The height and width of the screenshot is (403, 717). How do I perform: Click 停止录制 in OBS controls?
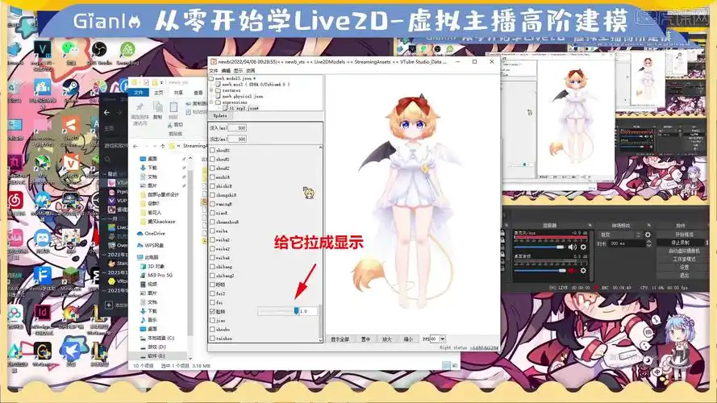pyautogui.click(x=681, y=243)
